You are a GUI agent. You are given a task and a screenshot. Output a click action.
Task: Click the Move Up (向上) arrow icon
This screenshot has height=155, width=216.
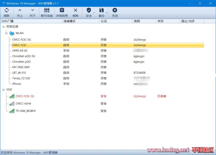[x=20, y=10]
